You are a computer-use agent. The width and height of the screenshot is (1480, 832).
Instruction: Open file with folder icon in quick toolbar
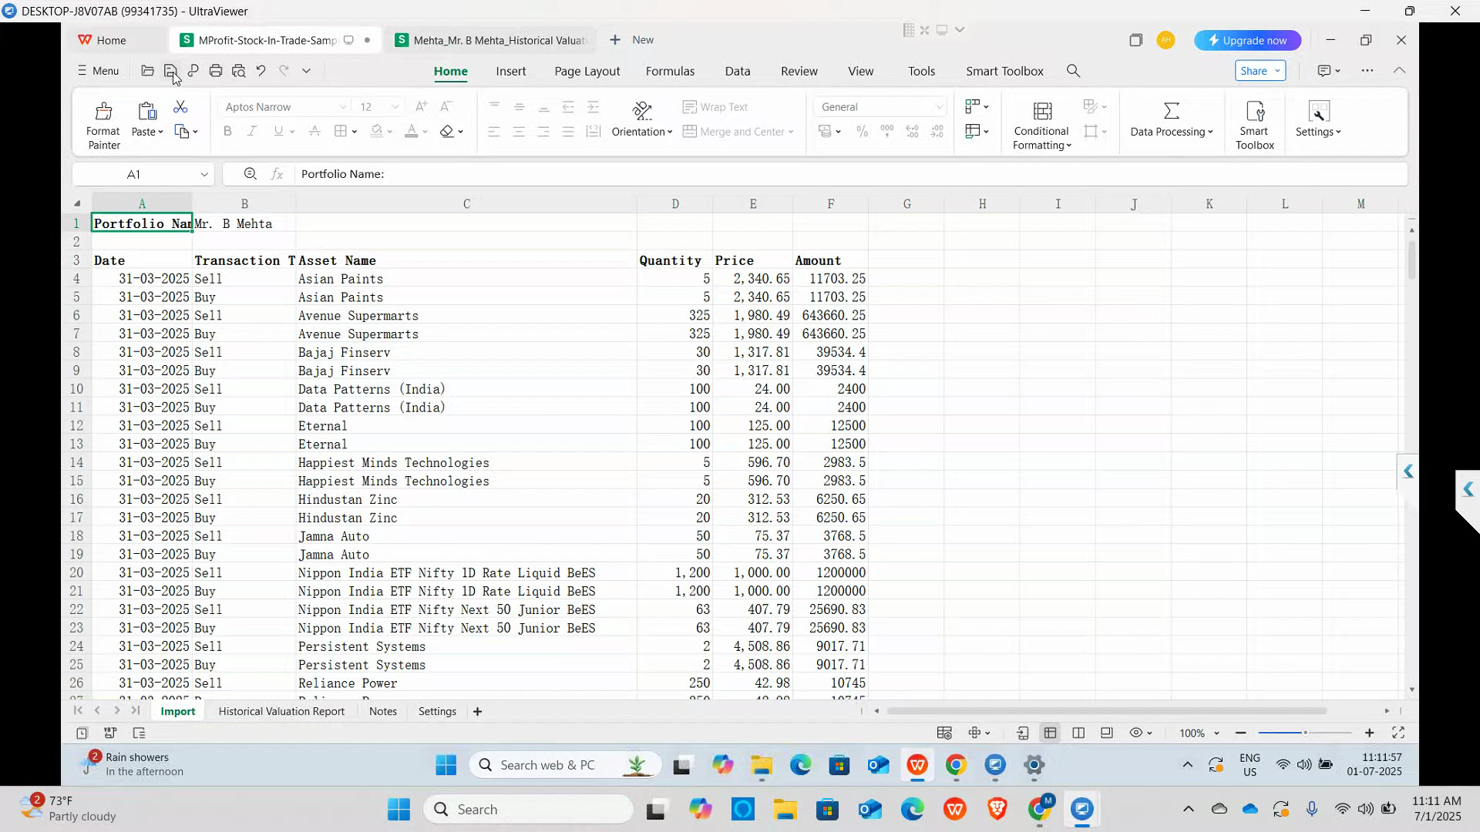point(147,71)
